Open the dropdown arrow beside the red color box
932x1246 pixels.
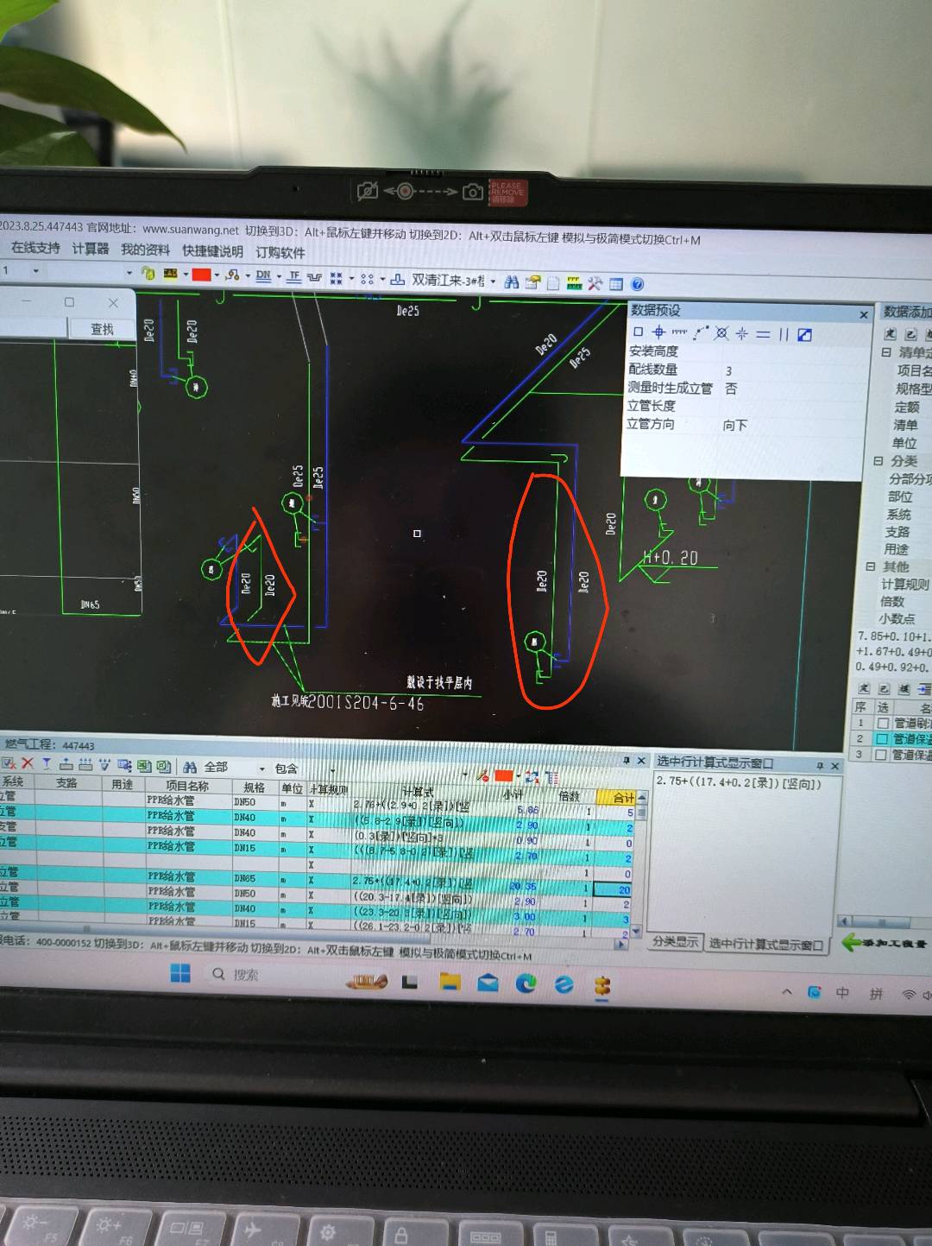click(x=217, y=275)
